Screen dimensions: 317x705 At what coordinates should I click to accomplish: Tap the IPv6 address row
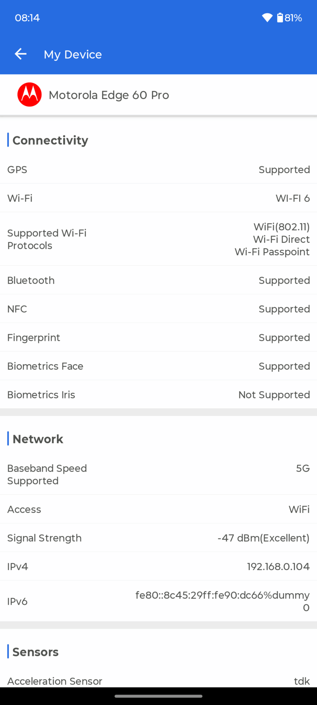158,601
